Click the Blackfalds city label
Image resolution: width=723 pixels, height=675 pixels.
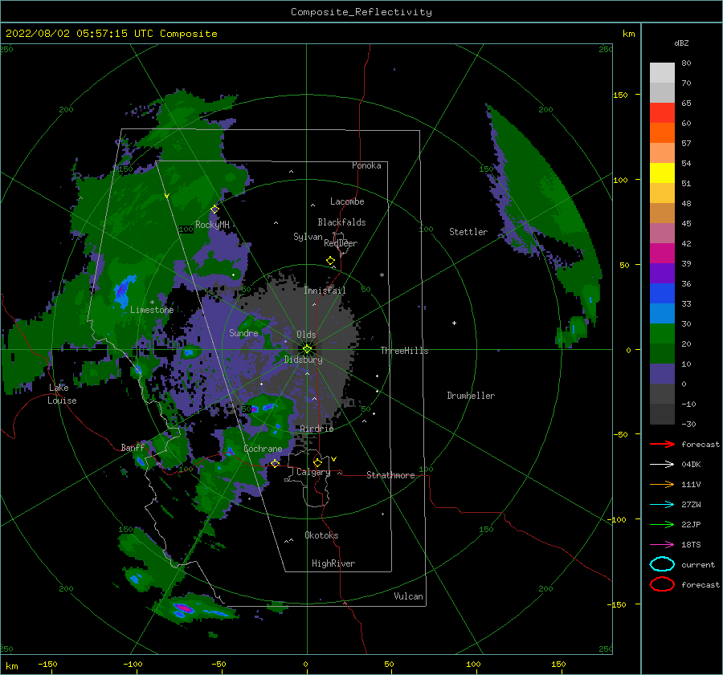(341, 222)
